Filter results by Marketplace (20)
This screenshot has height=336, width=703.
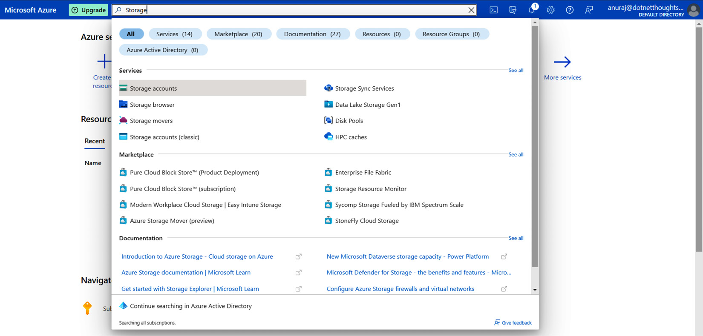coord(238,34)
